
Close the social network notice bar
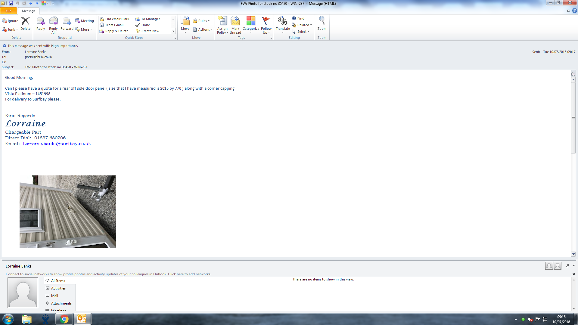point(573,274)
